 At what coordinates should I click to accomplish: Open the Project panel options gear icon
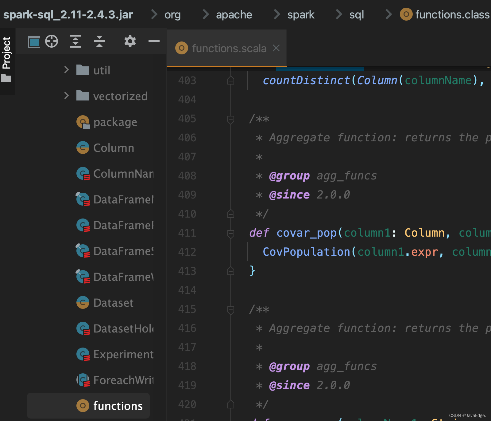(x=130, y=41)
